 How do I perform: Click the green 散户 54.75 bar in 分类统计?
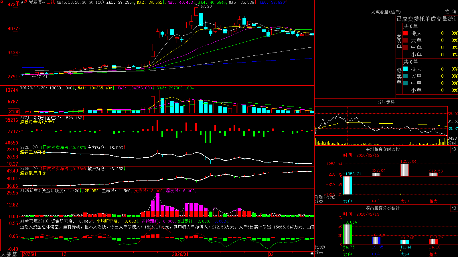[x=348, y=234]
